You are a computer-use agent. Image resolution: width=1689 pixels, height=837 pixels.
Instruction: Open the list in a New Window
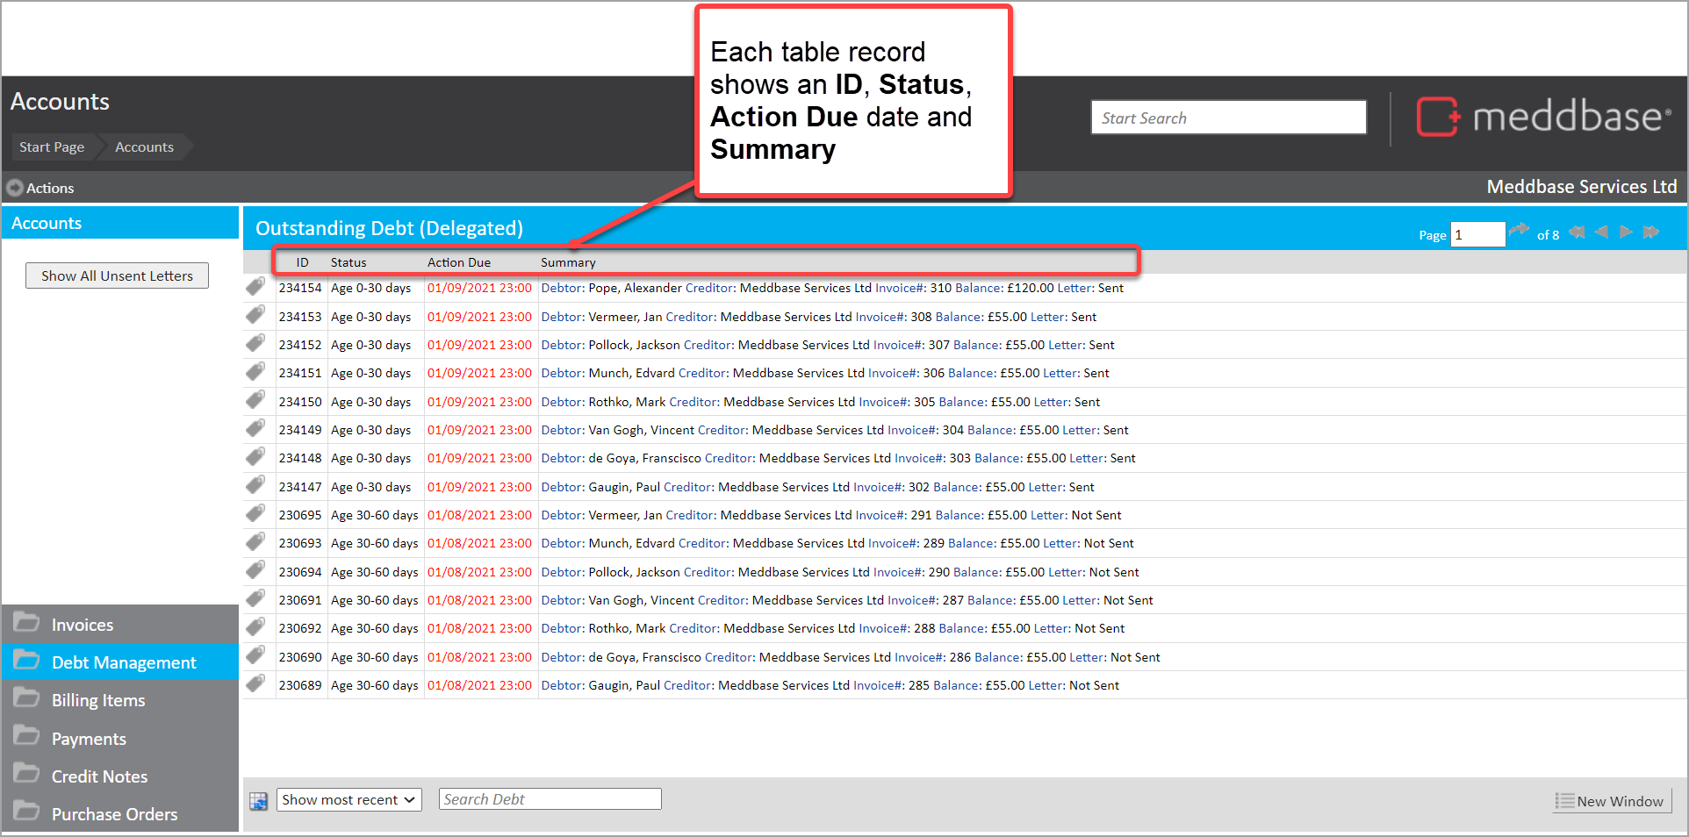point(1611,801)
